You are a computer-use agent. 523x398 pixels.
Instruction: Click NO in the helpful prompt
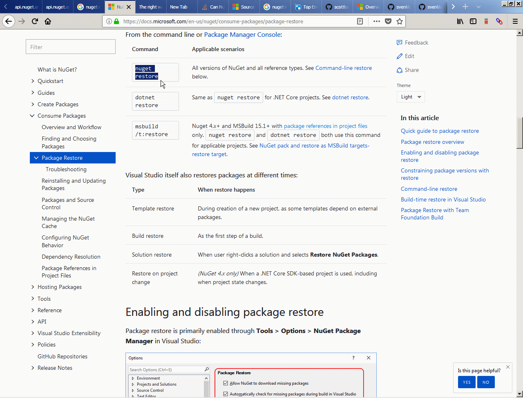(x=486, y=382)
